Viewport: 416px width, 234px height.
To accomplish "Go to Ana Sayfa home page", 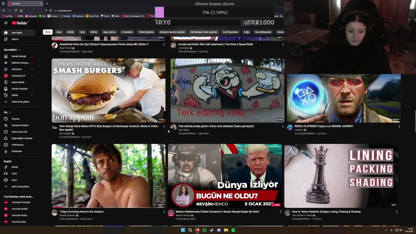I will point(18,32).
